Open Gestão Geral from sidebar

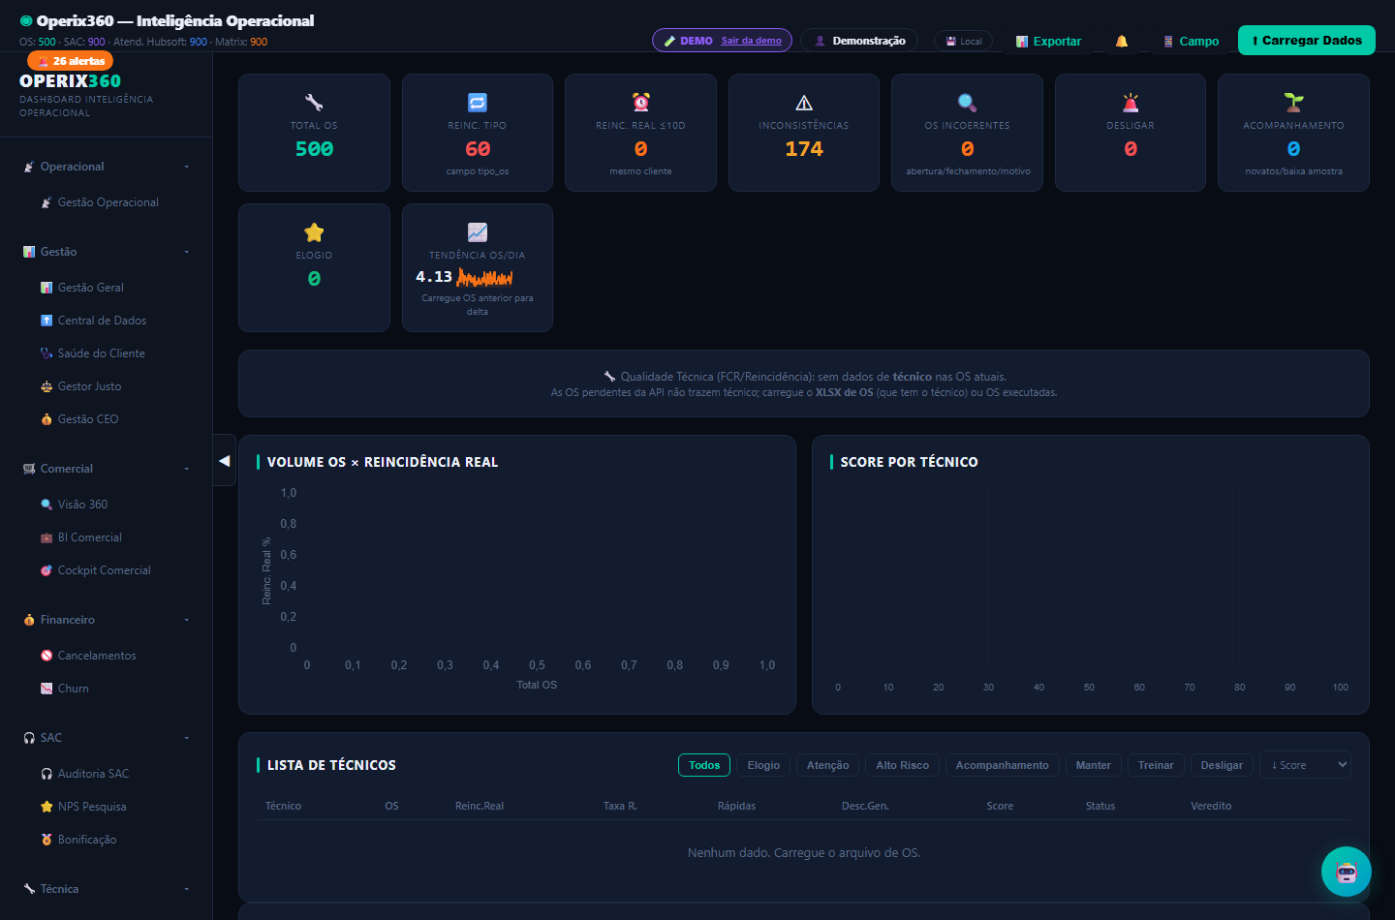[x=90, y=288]
